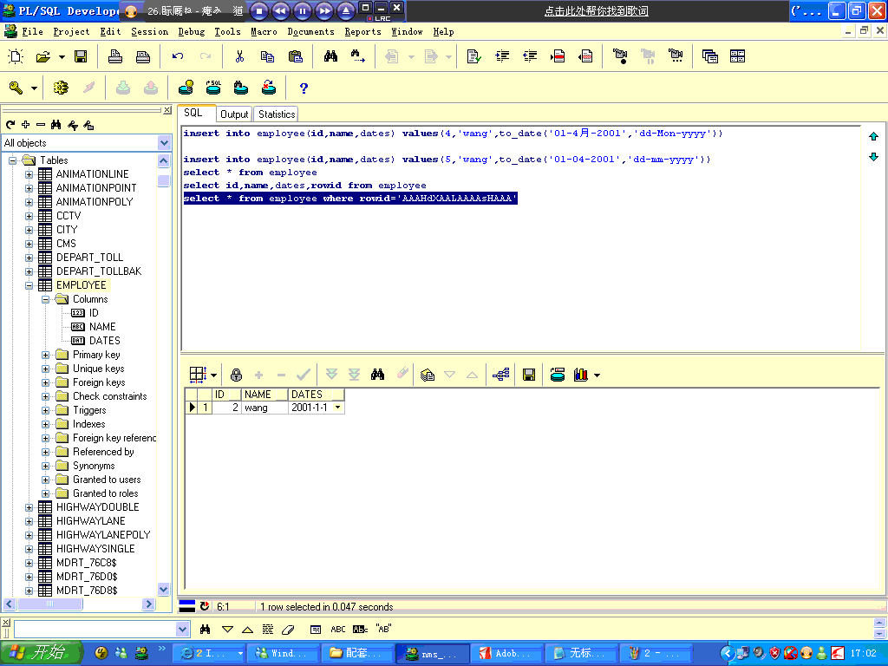
Task: Pause playback in the media player bar
Action: (x=303, y=10)
